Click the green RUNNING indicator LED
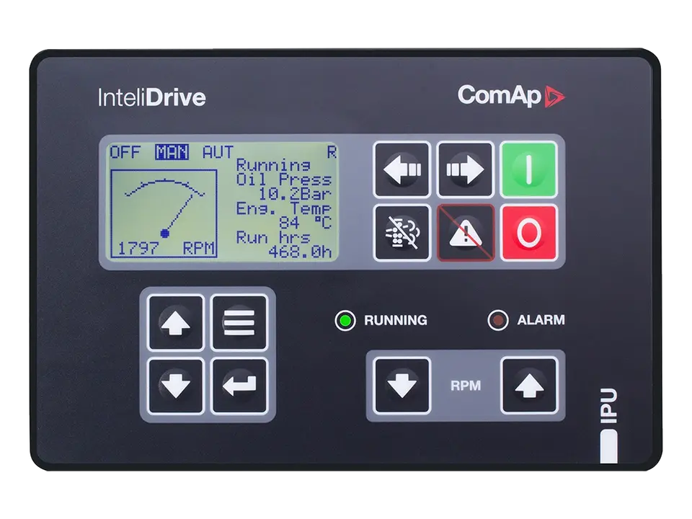The image size is (692, 519). [345, 320]
